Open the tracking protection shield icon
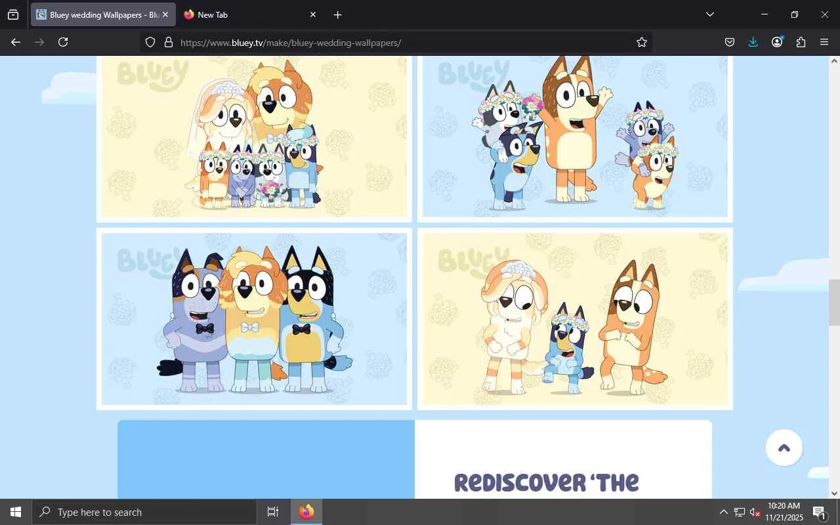 tap(150, 42)
